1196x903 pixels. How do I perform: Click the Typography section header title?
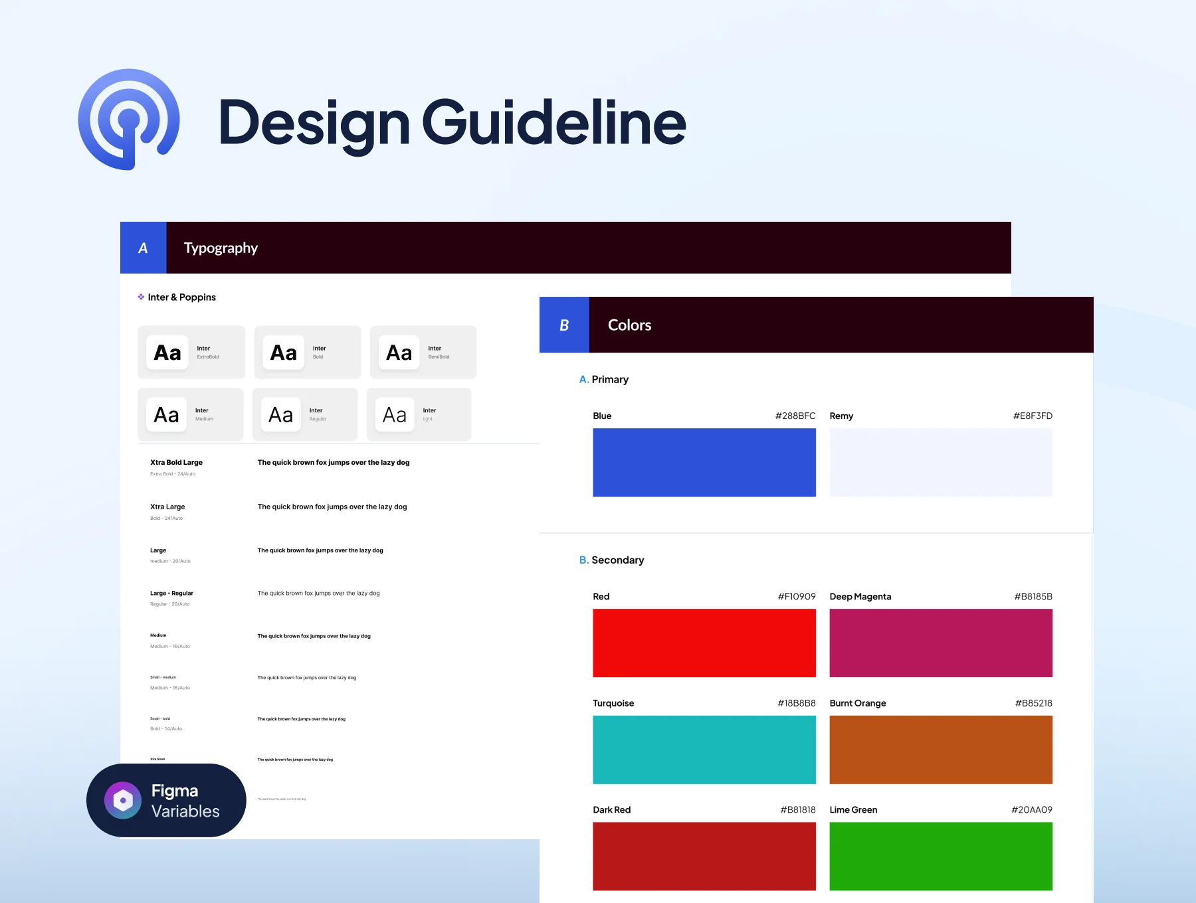[221, 248]
